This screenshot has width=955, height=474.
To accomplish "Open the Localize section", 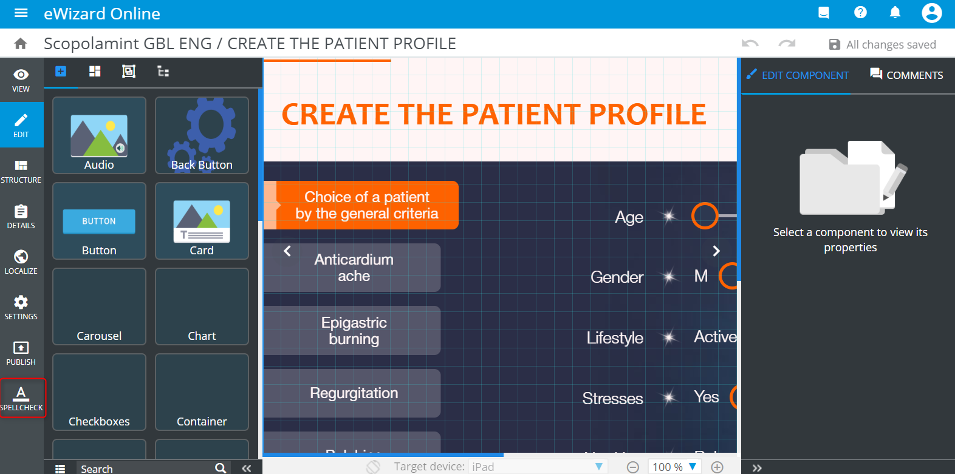I will [21, 262].
